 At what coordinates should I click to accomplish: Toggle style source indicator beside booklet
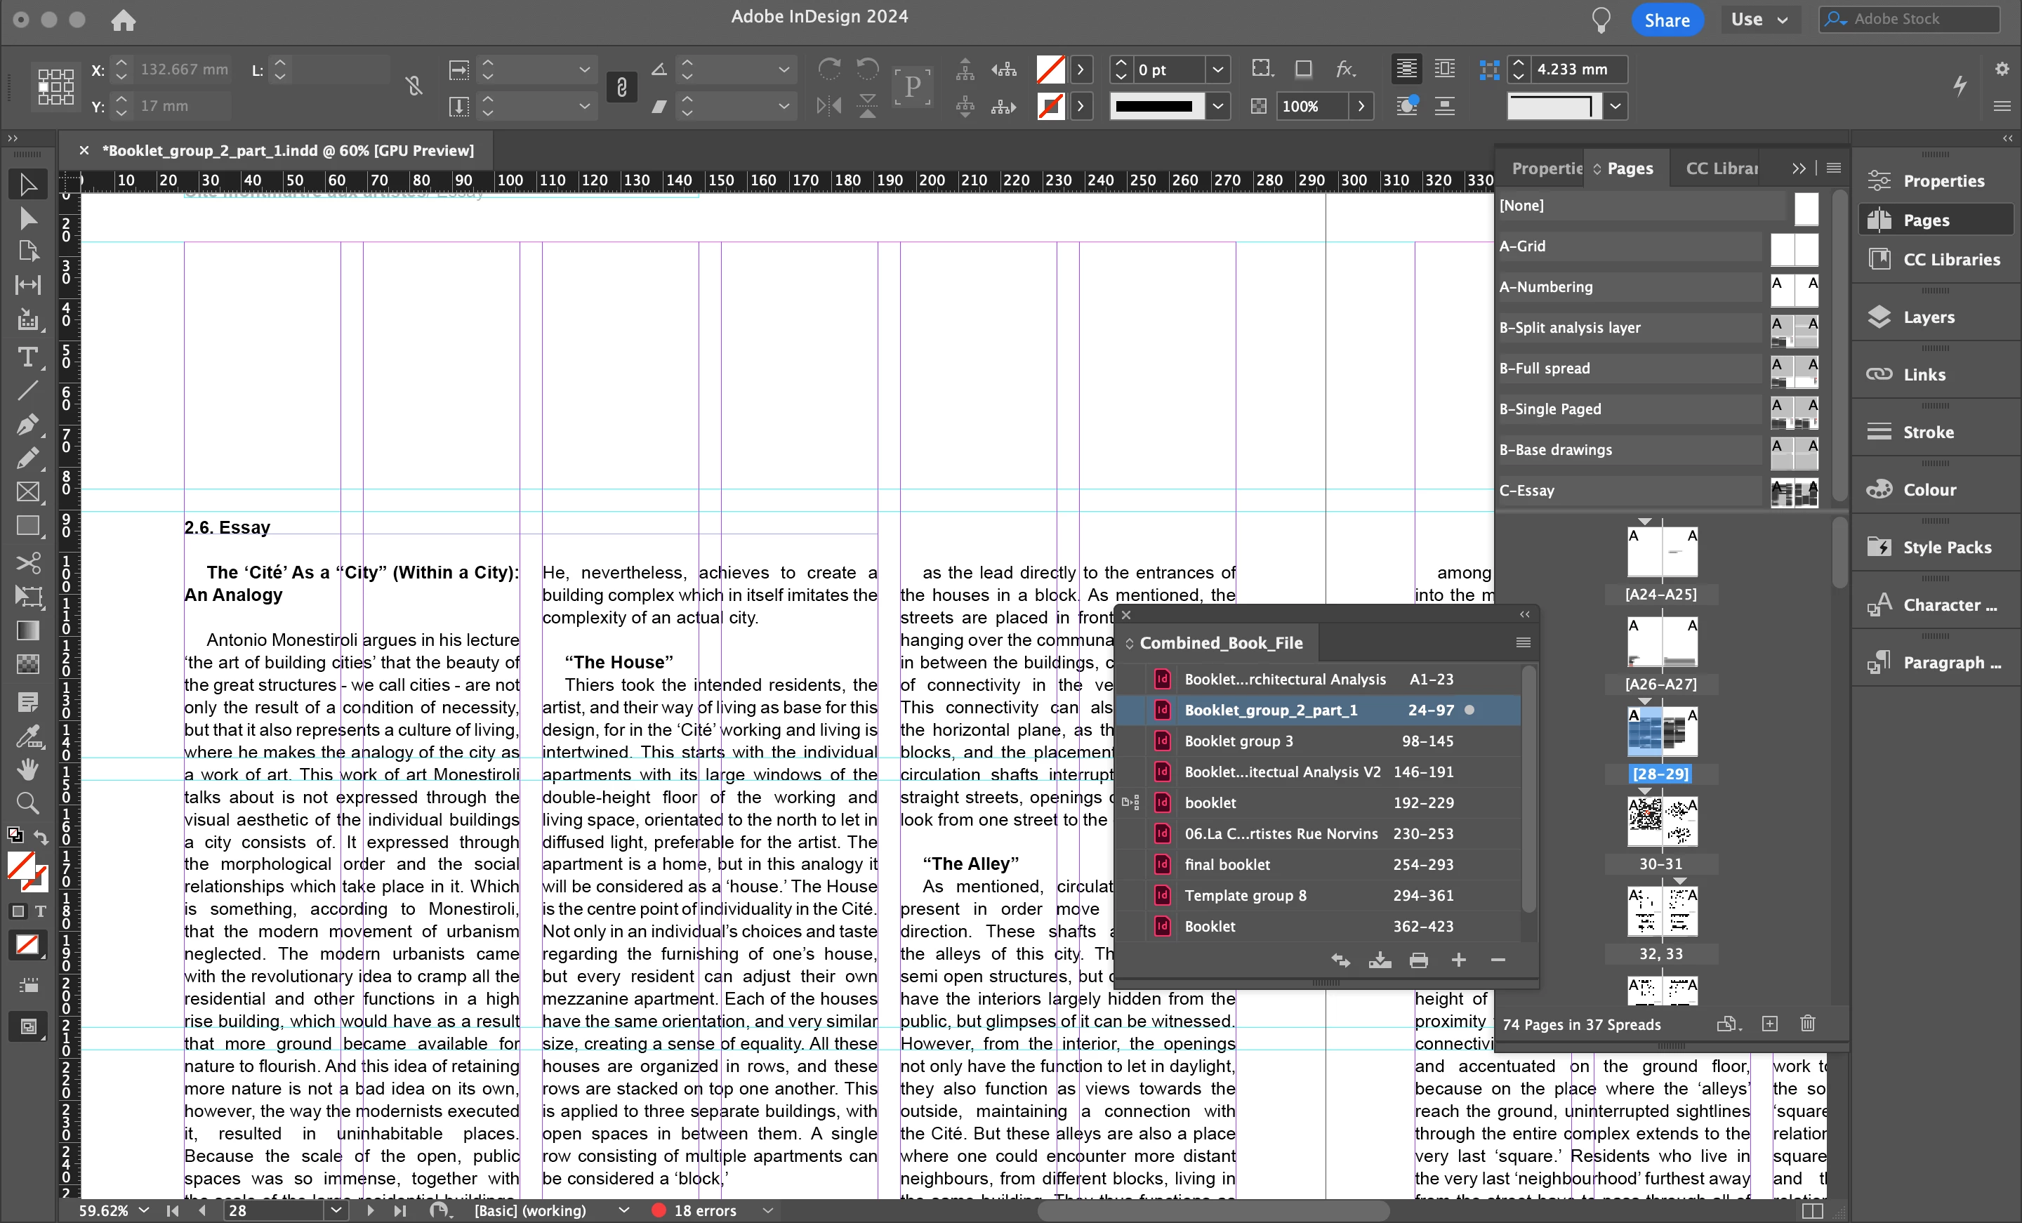click(x=1131, y=802)
